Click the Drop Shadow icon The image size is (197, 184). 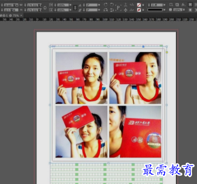click(x=177, y=5)
